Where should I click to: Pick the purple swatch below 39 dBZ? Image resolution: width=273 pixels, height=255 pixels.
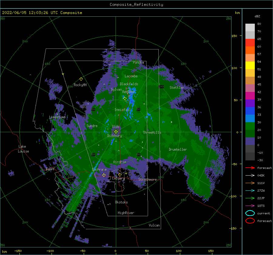click(x=250, y=103)
